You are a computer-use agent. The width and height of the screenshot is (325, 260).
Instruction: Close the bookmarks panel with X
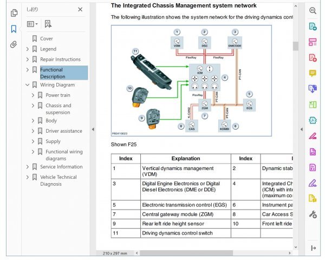pos(80,9)
